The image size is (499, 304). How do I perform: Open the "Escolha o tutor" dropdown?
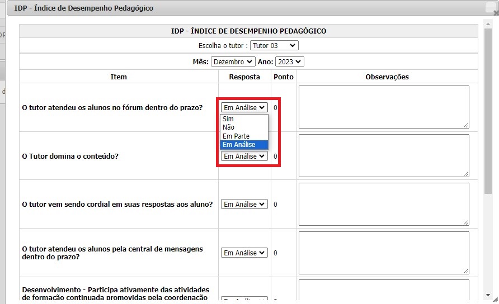pyautogui.click(x=274, y=45)
